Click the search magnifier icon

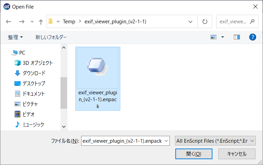coord(252,21)
